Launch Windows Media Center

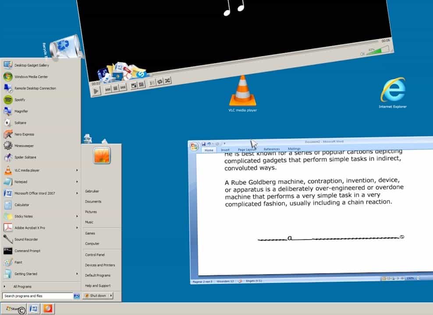tap(41, 77)
